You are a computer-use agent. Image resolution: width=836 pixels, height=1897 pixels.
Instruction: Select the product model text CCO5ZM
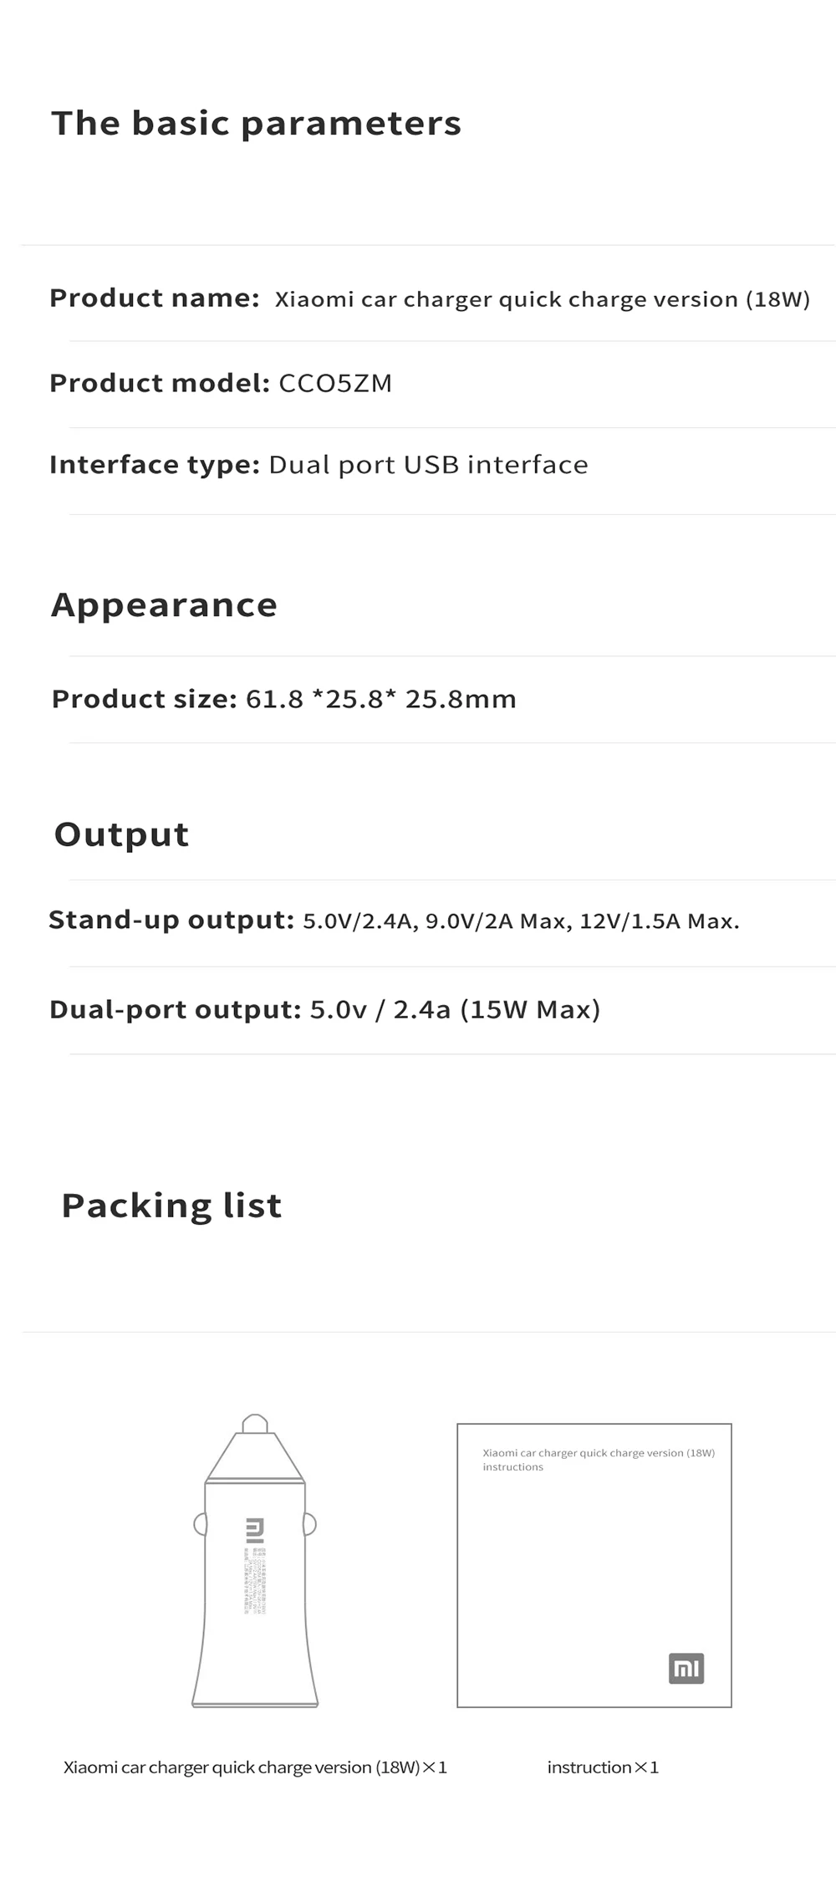pos(335,384)
